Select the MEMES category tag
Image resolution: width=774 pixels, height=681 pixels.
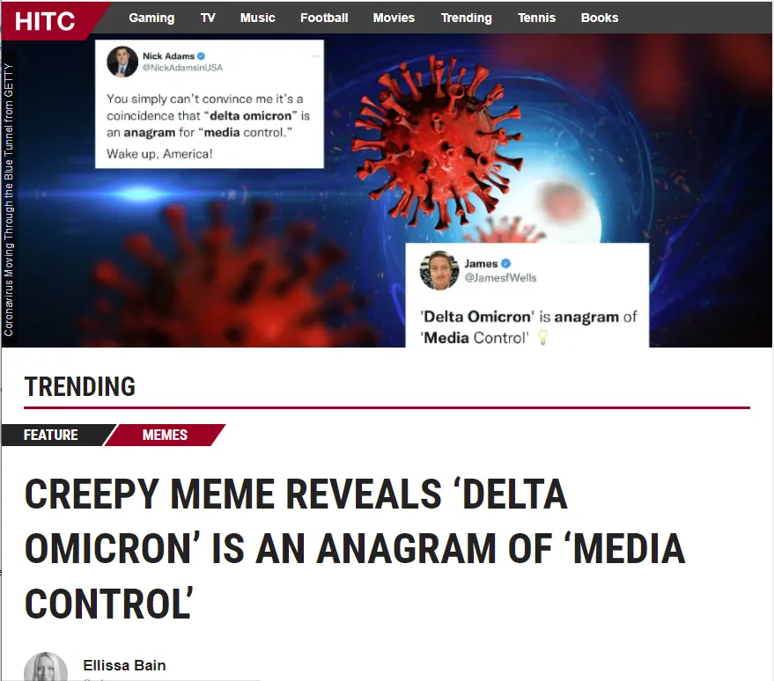pos(165,435)
